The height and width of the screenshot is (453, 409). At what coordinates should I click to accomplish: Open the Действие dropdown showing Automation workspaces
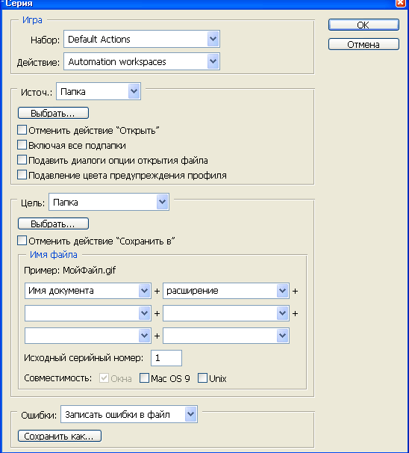(142, 61)
